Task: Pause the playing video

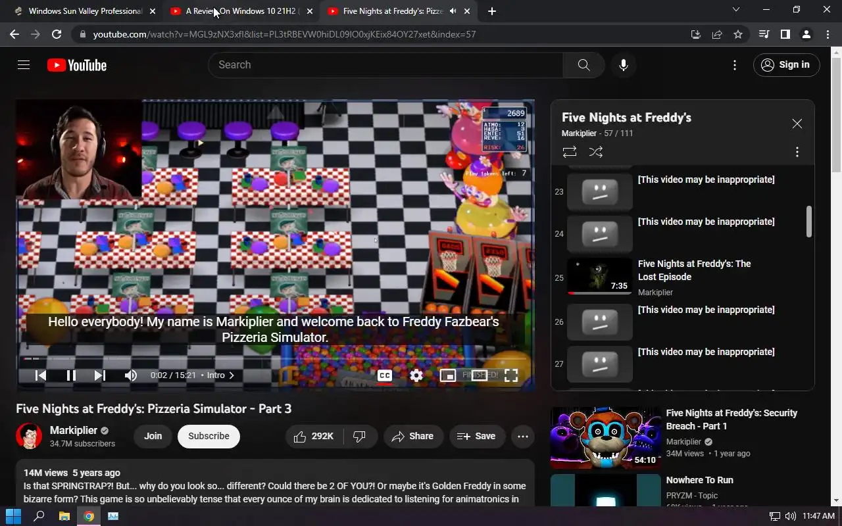Action: (71, 375)
